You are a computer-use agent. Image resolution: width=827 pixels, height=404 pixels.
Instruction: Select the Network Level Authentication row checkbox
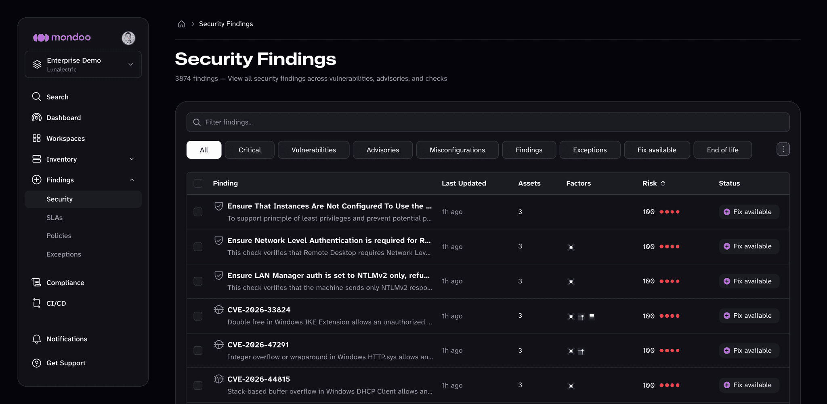pos(198,247)
